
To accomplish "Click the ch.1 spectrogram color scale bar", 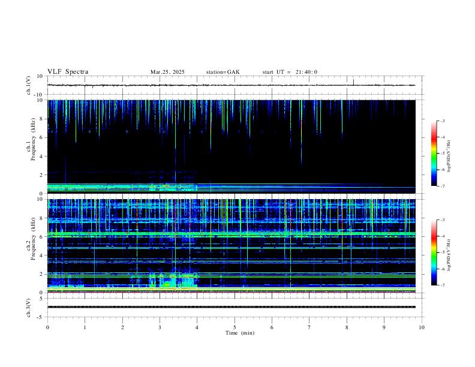I will [434, 154].
